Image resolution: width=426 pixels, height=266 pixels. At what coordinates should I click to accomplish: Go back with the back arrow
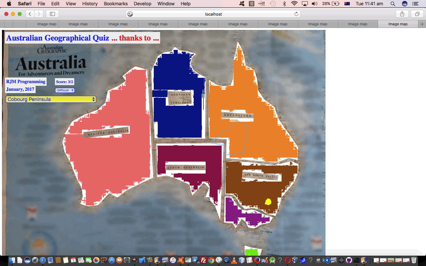(30, 14)
